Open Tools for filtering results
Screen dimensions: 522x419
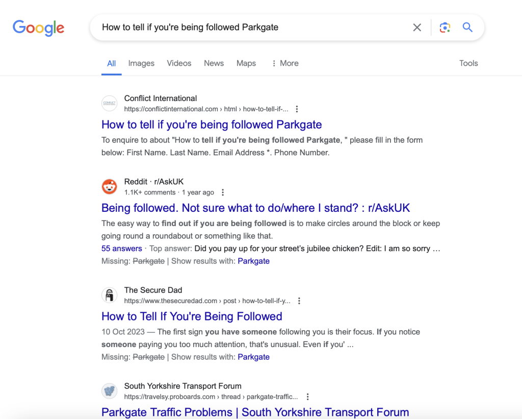tap(468, 63)
